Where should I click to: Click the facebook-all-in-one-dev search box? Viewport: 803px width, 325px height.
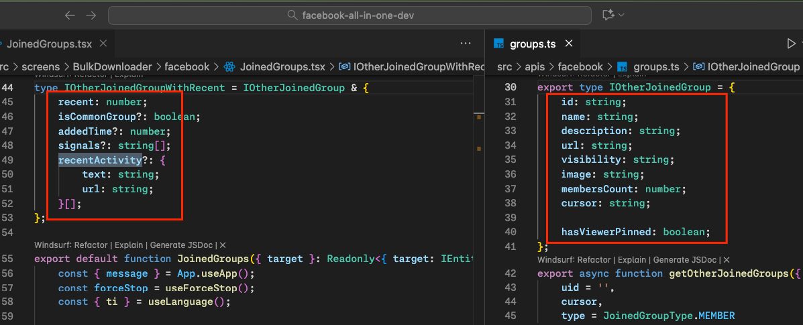(350, 15)
